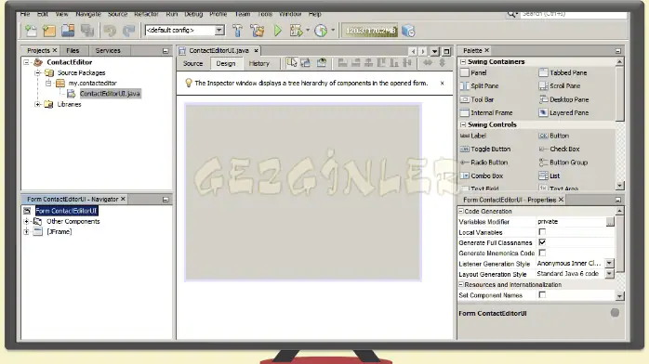Collapse the ContactEditor project node

26,62
